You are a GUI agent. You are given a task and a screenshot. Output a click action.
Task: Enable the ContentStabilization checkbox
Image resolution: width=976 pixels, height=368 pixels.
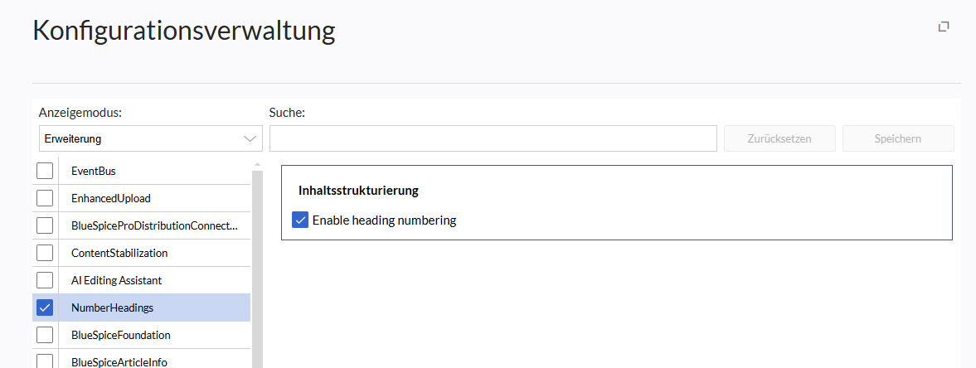[46, 253]
